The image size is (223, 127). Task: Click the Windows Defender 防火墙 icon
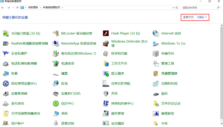click(106, 43)
